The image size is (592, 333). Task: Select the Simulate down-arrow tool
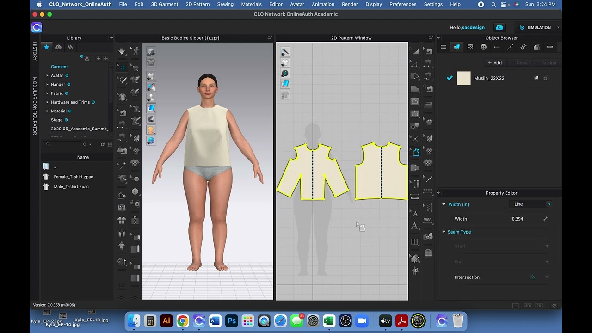coord(122,51)
